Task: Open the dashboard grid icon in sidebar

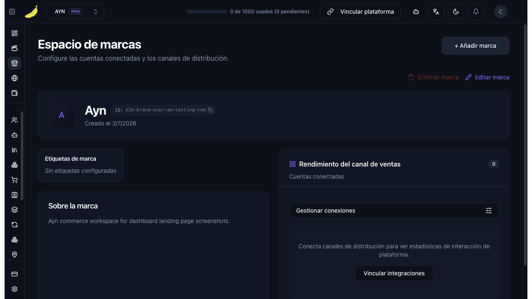Action: (x=15, y=33)
